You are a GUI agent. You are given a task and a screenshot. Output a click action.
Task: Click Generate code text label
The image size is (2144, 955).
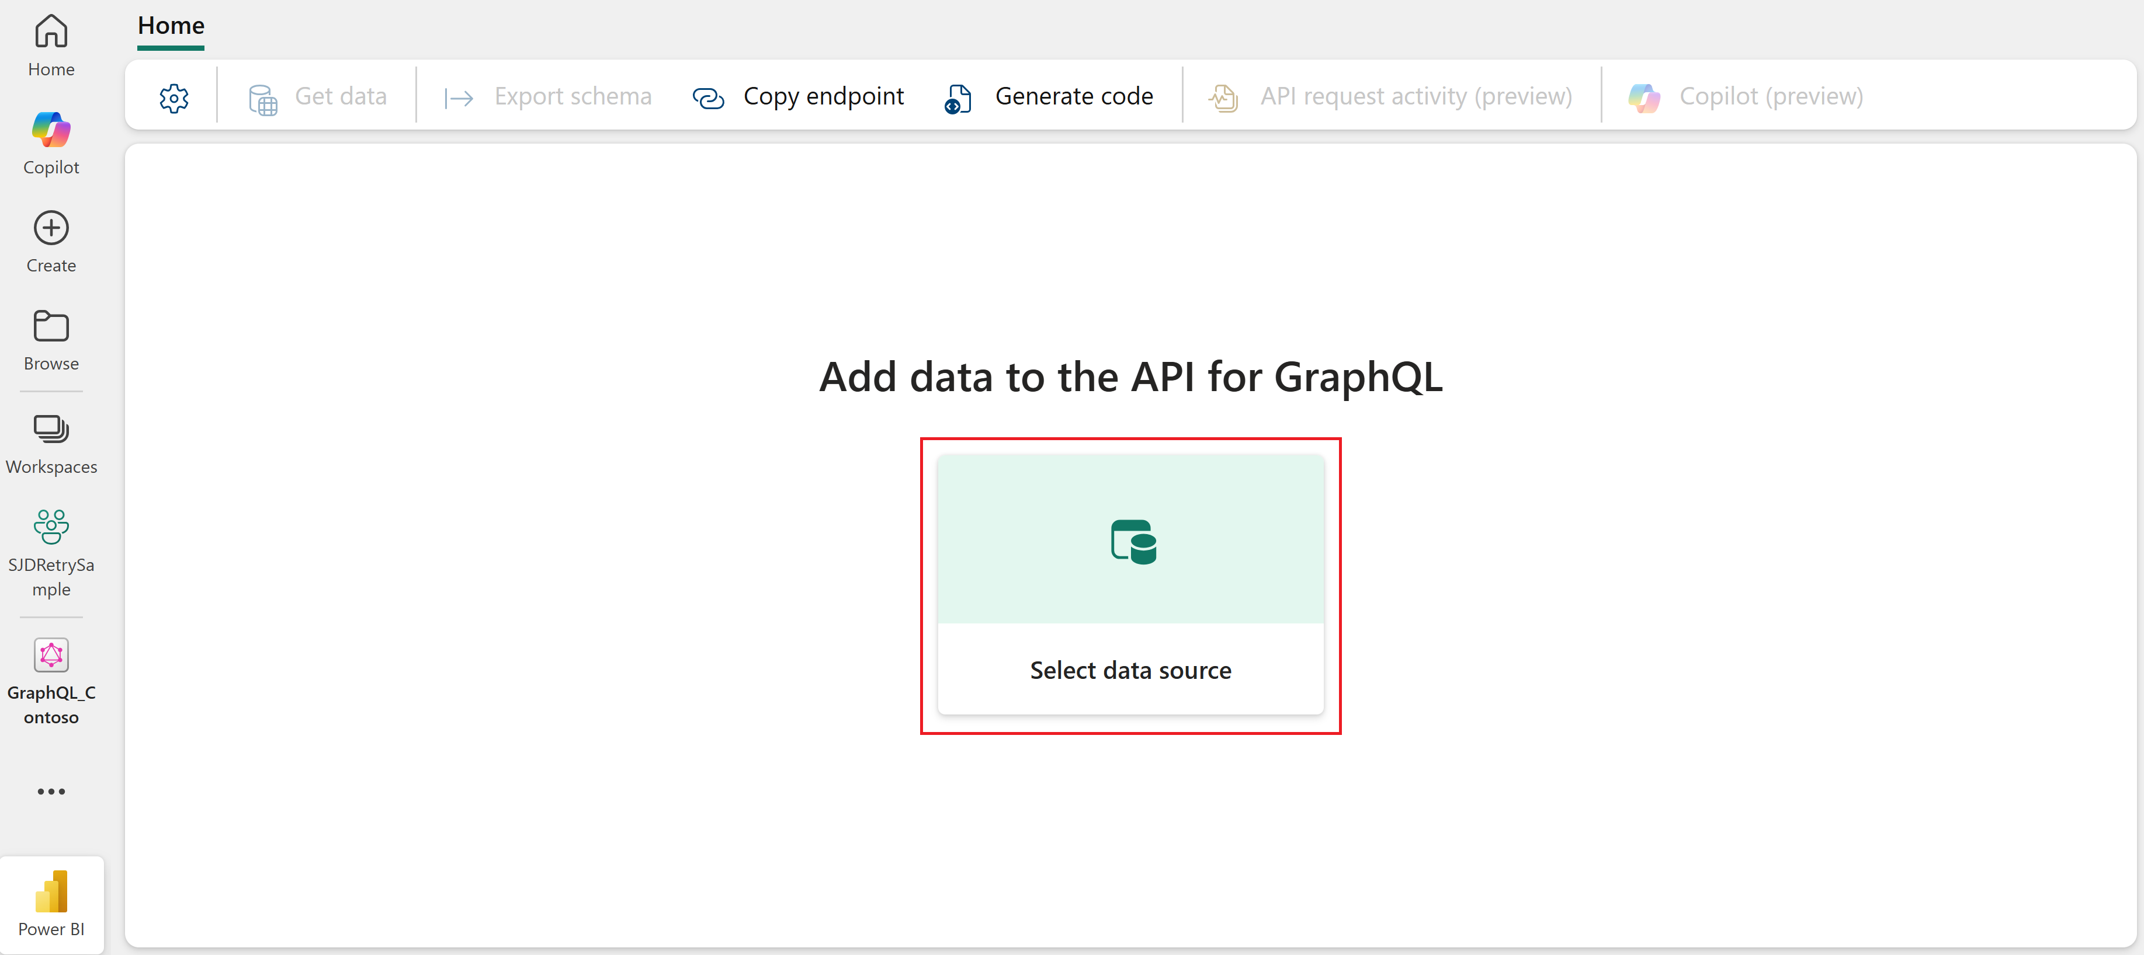[1073, 96]
